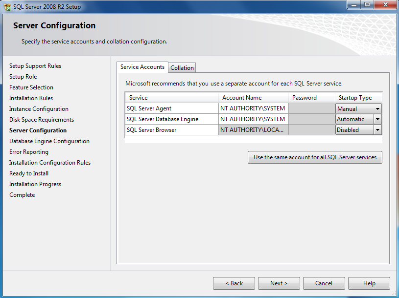Screen dimensions: 399x298
Task: Select the Service Accounts tab
Action: click(142, 67)
